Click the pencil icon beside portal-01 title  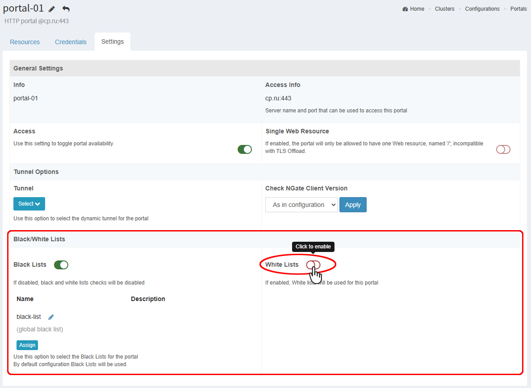point(52,9)
